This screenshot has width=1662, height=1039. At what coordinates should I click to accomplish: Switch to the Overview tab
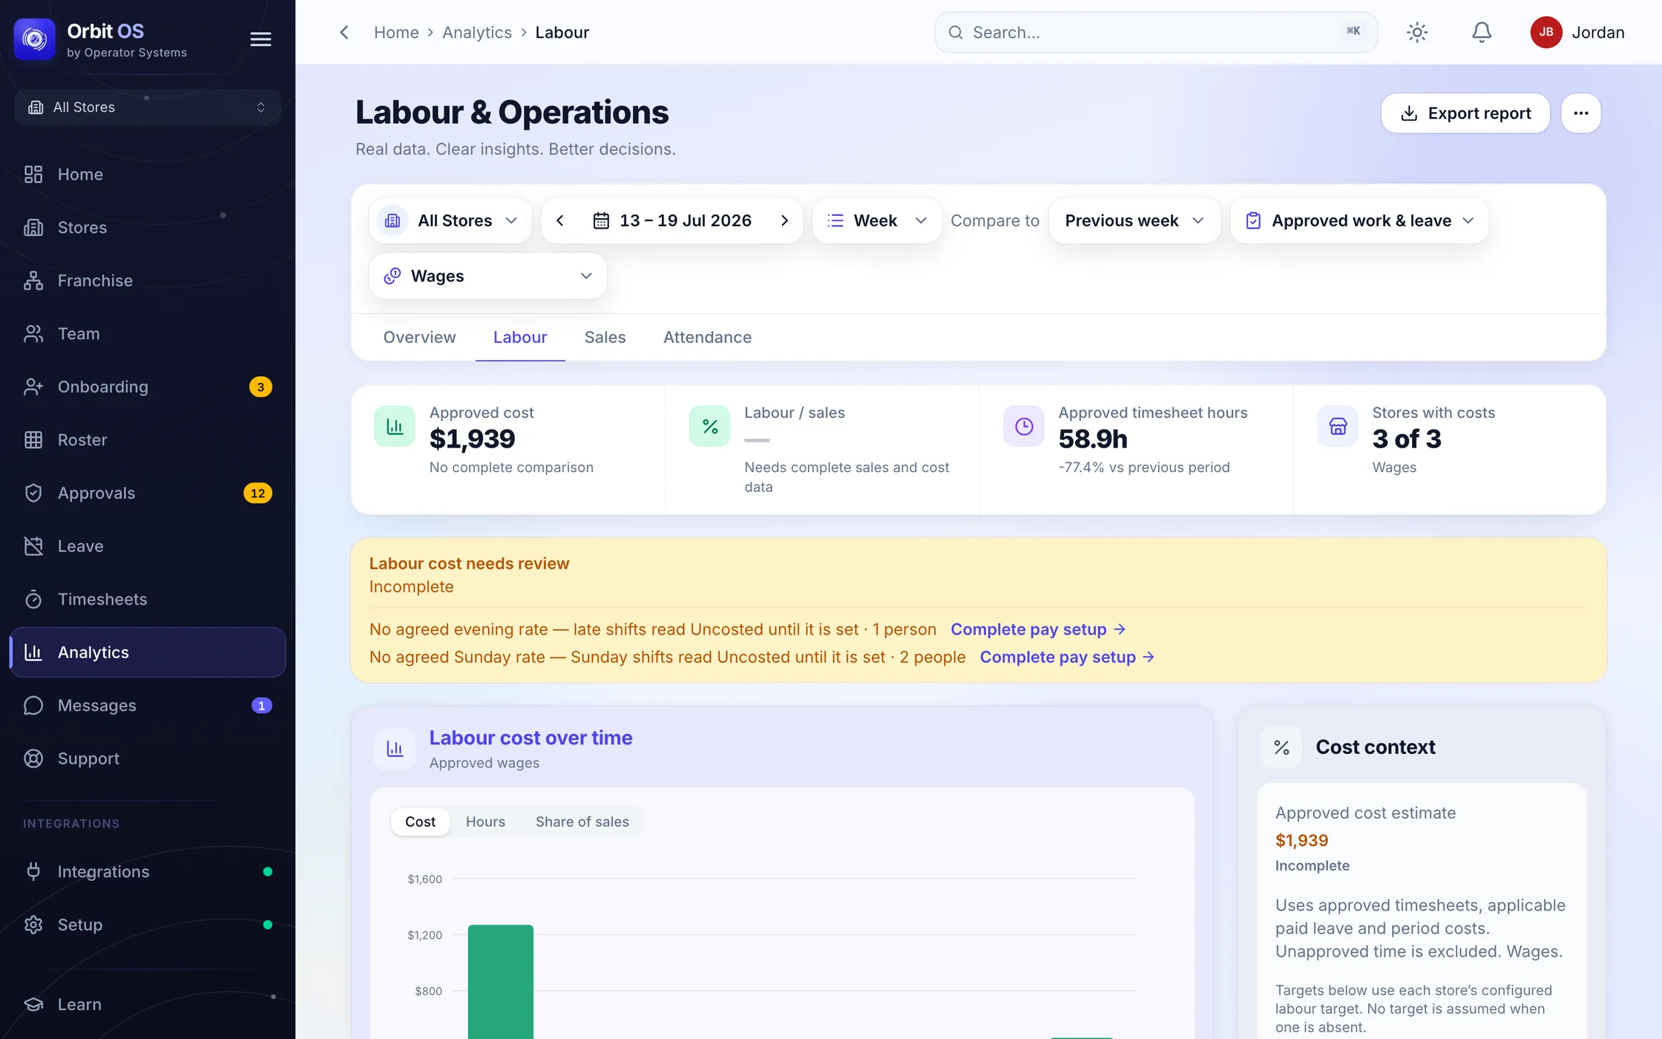coord(419,338)
